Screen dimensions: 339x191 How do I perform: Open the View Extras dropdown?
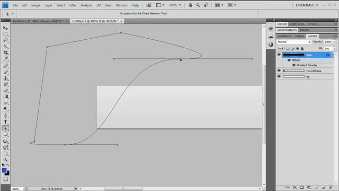pos(160,5)
